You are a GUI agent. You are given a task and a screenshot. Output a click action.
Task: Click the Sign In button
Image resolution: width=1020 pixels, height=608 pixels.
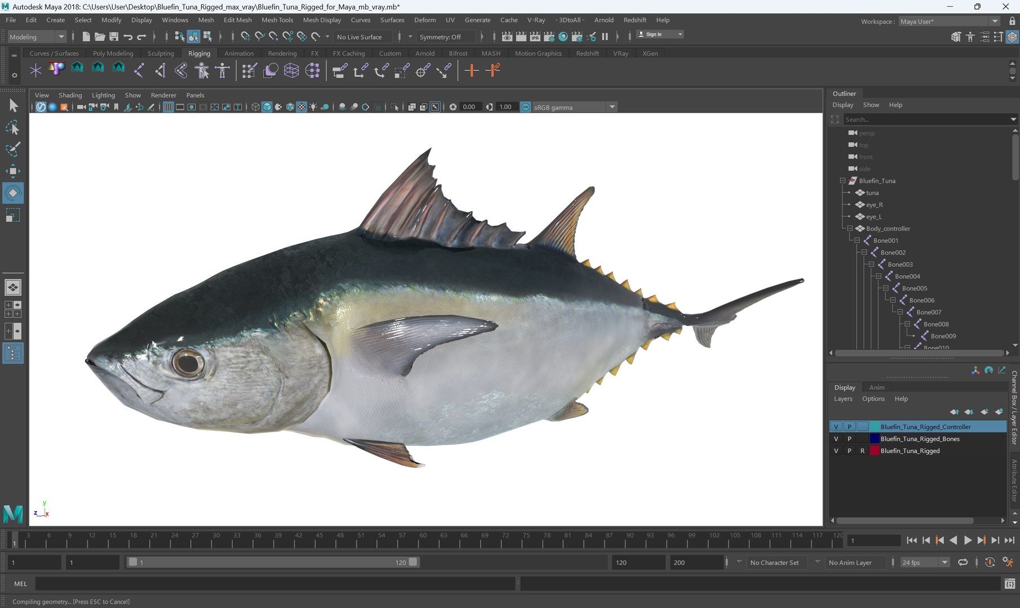(659, 34)
